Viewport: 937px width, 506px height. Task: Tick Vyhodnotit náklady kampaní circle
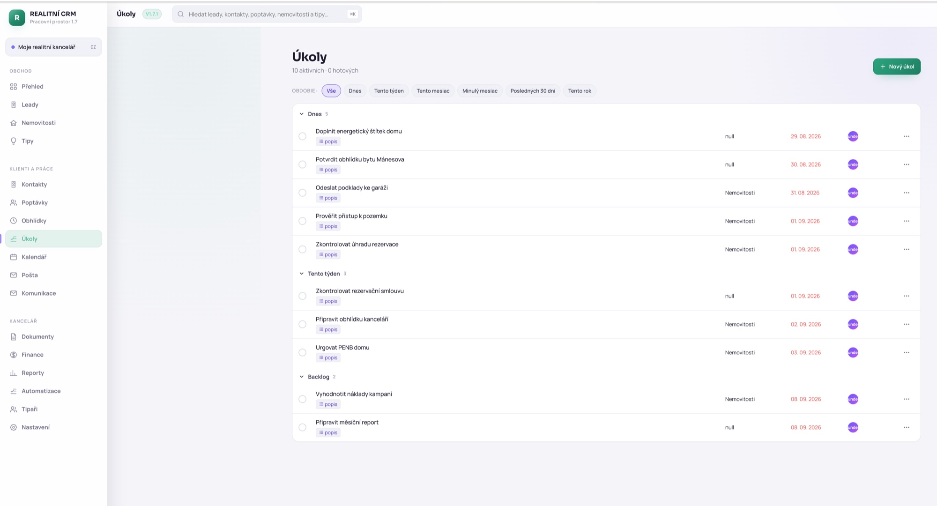coord(303,399)
